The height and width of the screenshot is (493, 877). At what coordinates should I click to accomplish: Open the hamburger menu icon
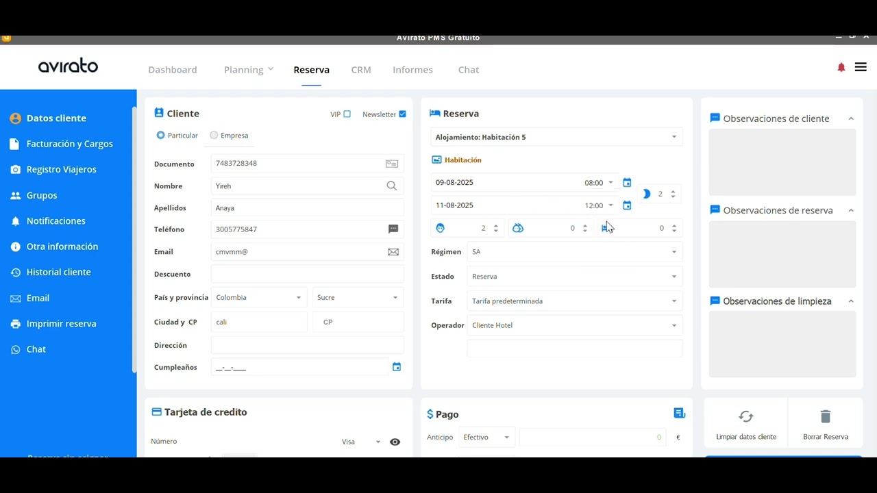pyautogui.click(x=861, y=67)
